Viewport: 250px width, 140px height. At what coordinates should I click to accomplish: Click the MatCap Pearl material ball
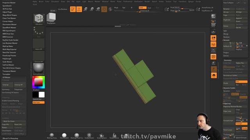tap(77, 136)
